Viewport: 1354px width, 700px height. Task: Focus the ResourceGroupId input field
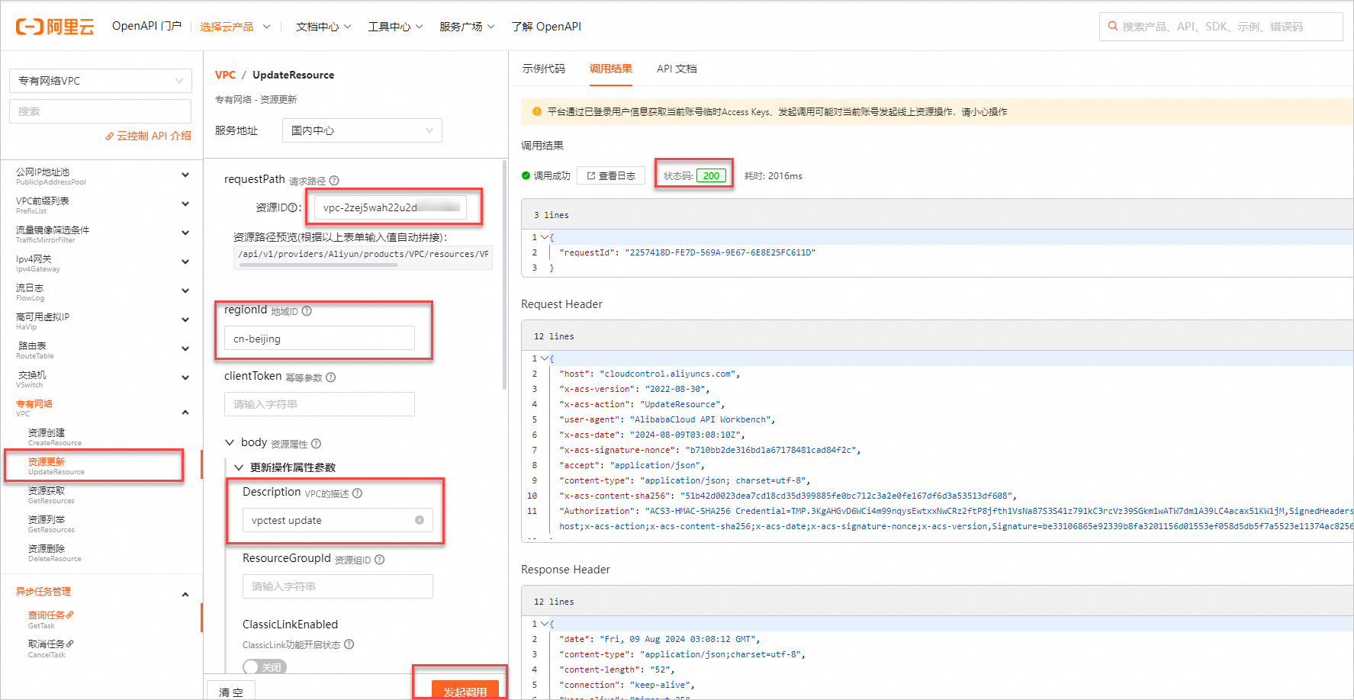point(338,586)
